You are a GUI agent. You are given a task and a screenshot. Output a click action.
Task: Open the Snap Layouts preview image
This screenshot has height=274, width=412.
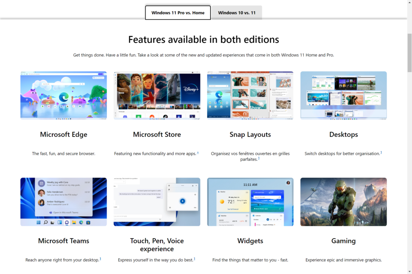pyautogui.click(x=250, y=95)
